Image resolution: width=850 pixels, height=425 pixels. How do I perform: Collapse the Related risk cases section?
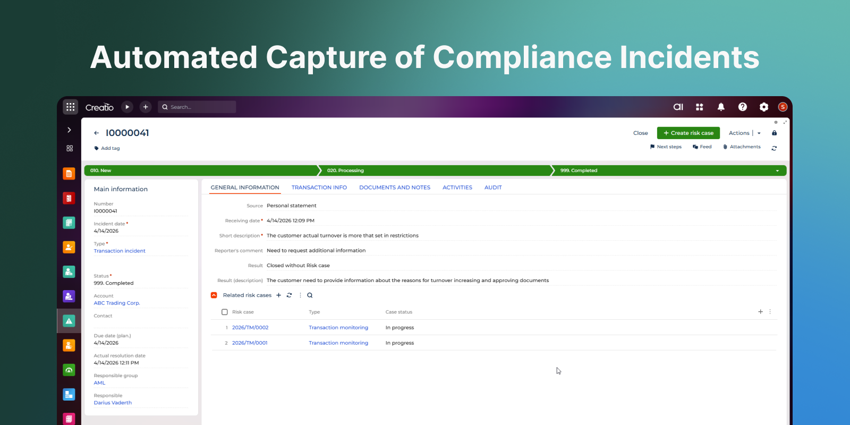(214, 295)
